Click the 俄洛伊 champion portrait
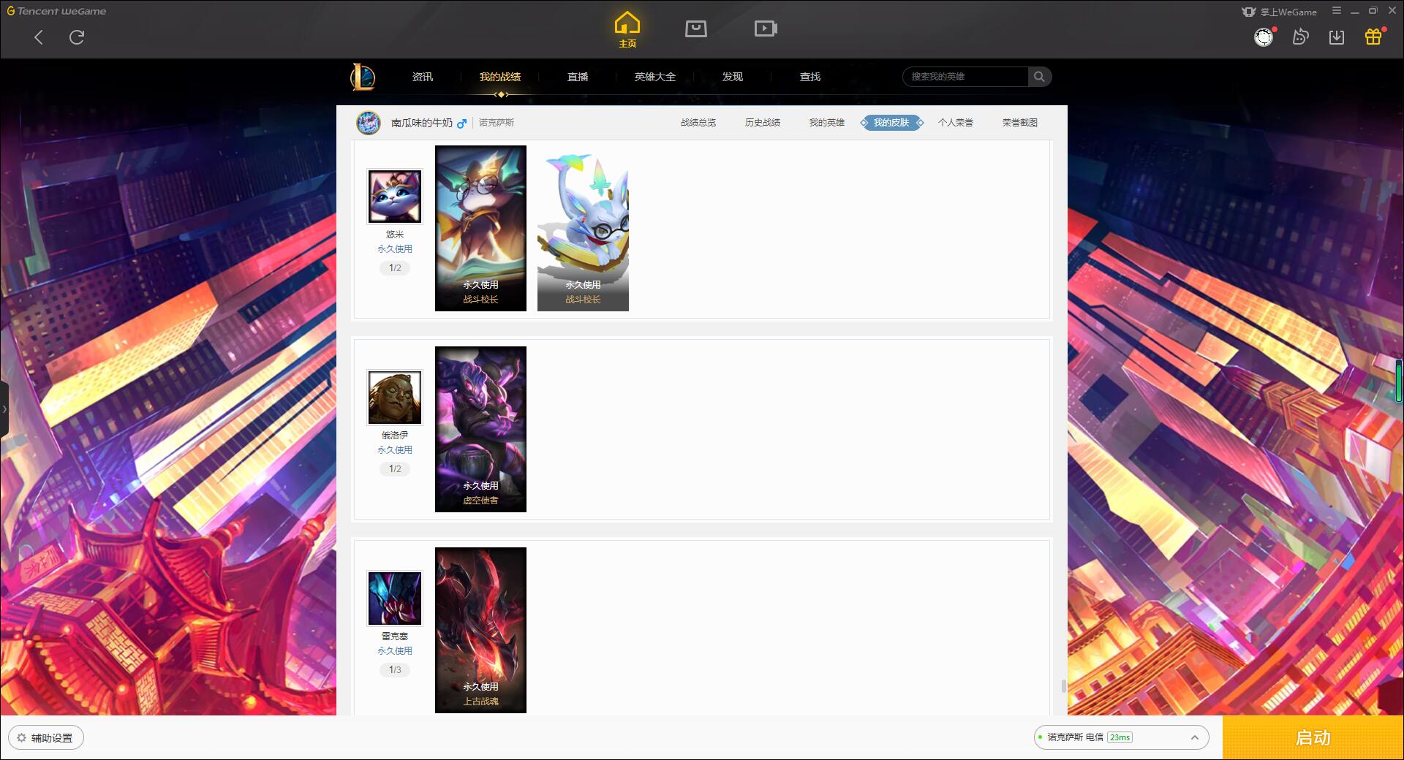Screen dimensions: 1404x760 pos(395,398)
